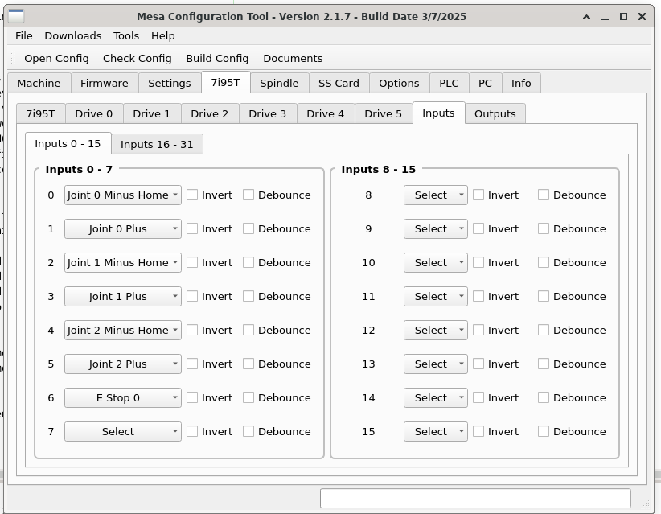Click the empty status field at the bottom
Screen dimensions: 661x514
[x=475, y=499]
